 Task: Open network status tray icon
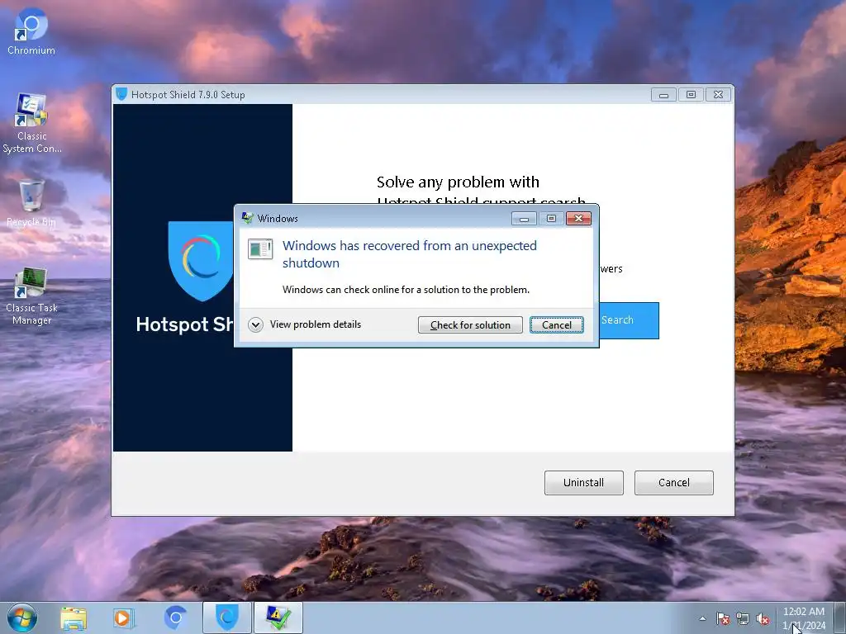point(743,619)
